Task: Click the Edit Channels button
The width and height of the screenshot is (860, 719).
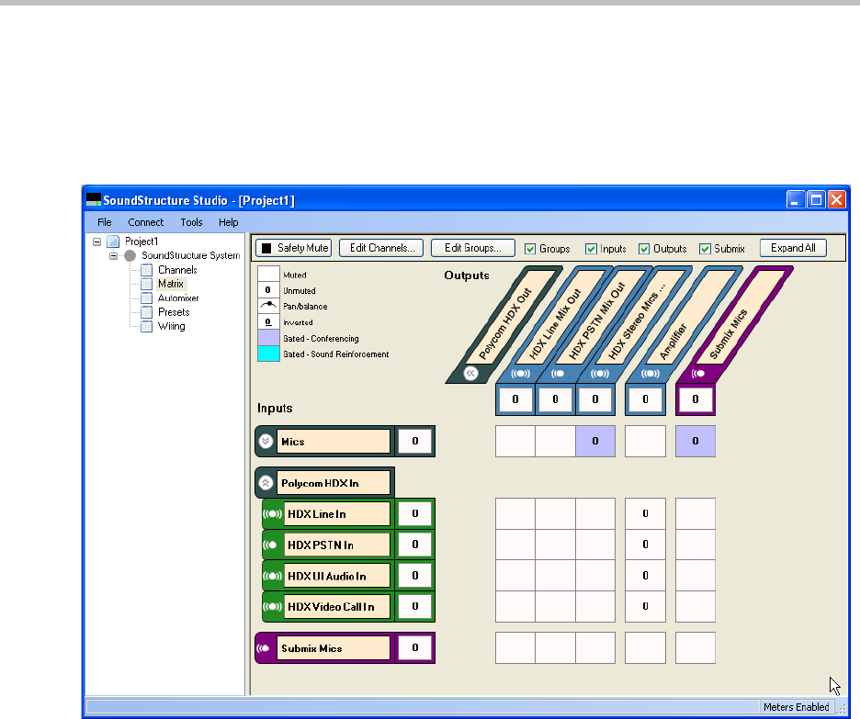Action: (380, 248)
